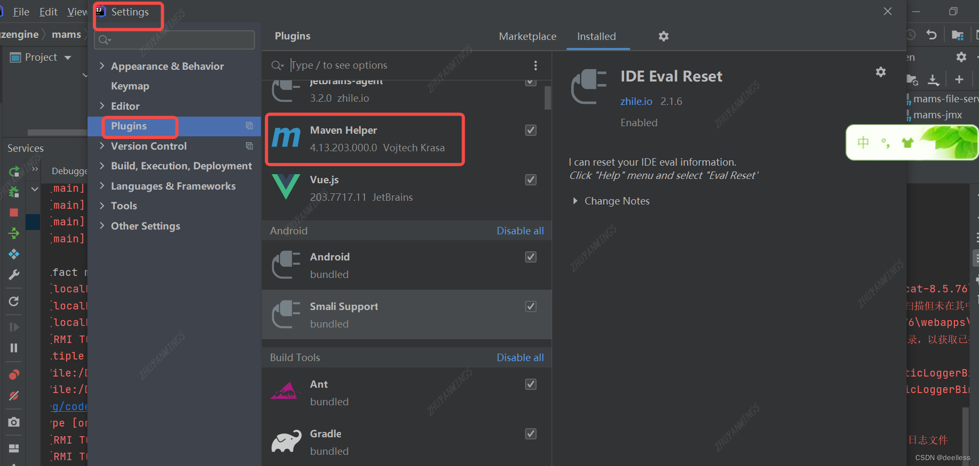Open the IDE Eval Reset plugin gear menu

tap(881, 72)
